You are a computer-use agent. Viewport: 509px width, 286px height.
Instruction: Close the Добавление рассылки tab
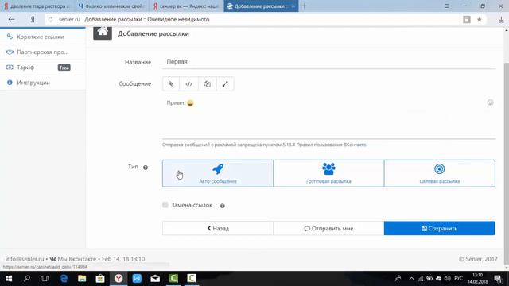click(293, 6)
